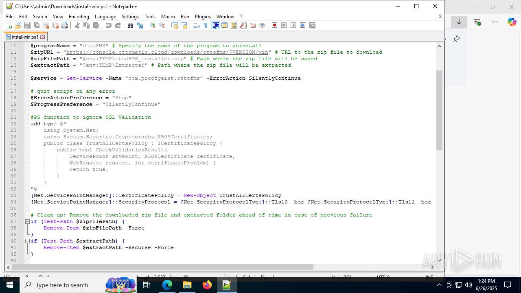Toggle Show All Characters pilcrow icon
This screenshot has width=521, height=293.
click(x=206, y=25)
